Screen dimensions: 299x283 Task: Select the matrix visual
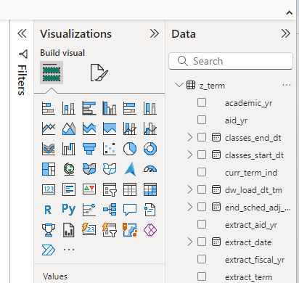pos(150,189)
